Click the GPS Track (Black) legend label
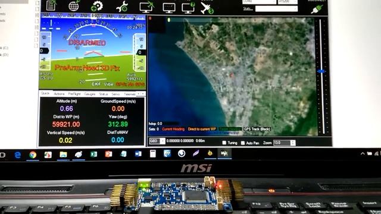This screenshot has width=381, height=214. pos(257,129)
